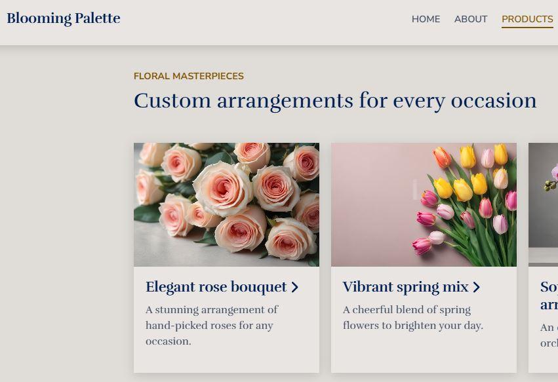Click the partially visible third product image
Viewport: 558px width, 382px height.
(x=544, y=204)
